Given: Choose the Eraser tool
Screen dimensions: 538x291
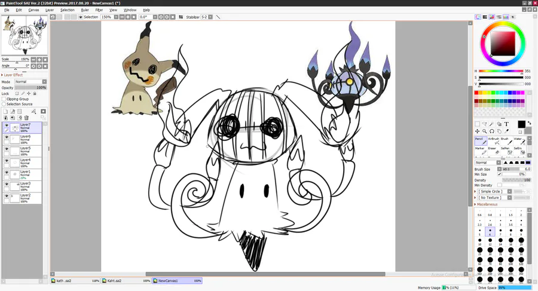Looking at the screenshot, I should (494, 151).
